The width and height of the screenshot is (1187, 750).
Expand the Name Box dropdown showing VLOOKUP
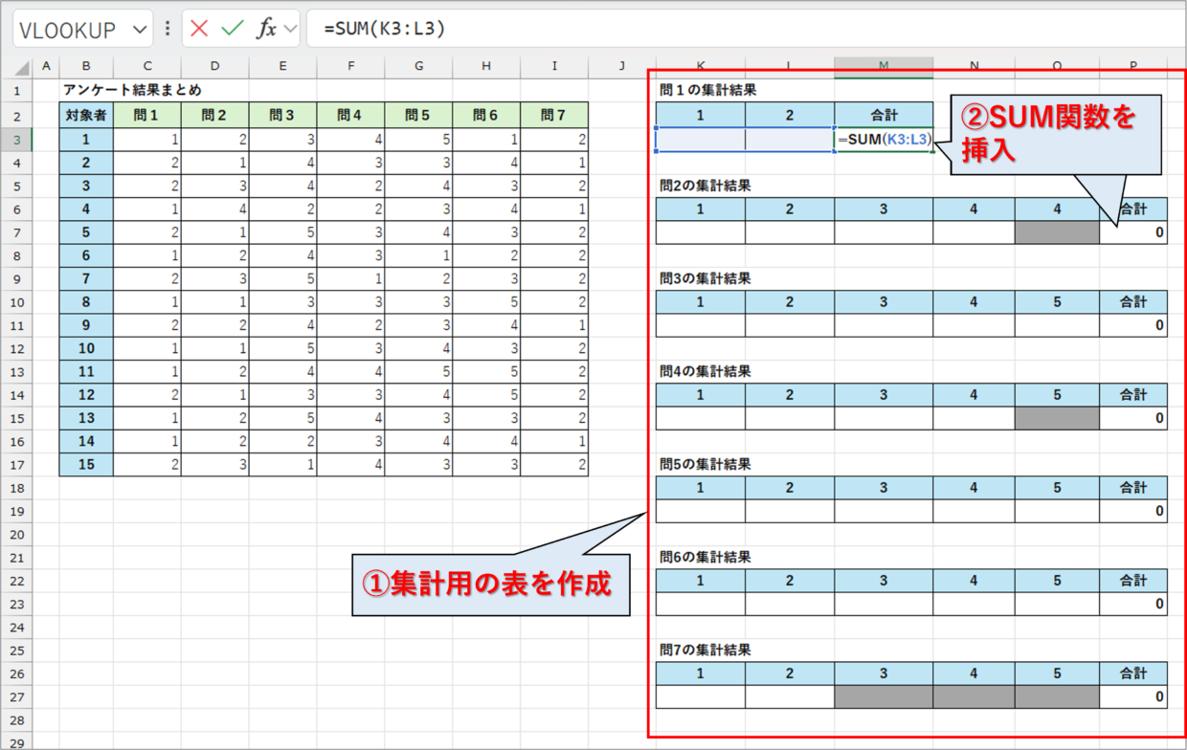(139, 30)
